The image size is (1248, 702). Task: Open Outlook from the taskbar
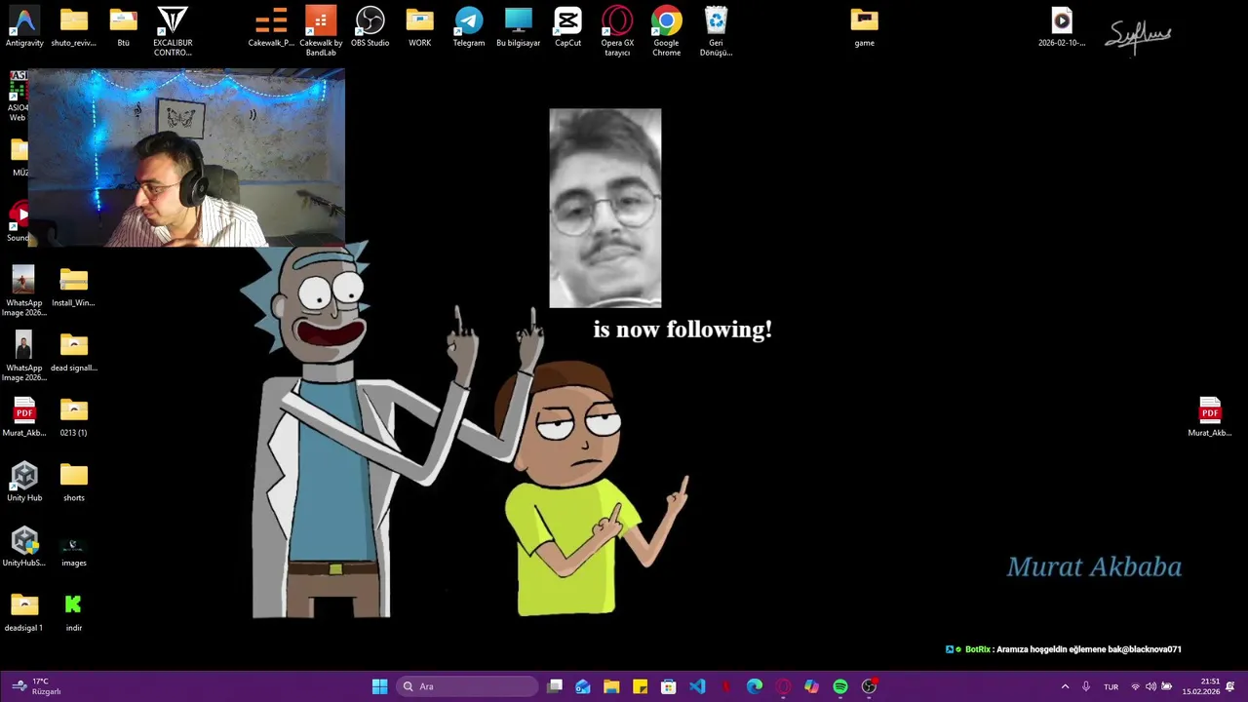[583, 686]
